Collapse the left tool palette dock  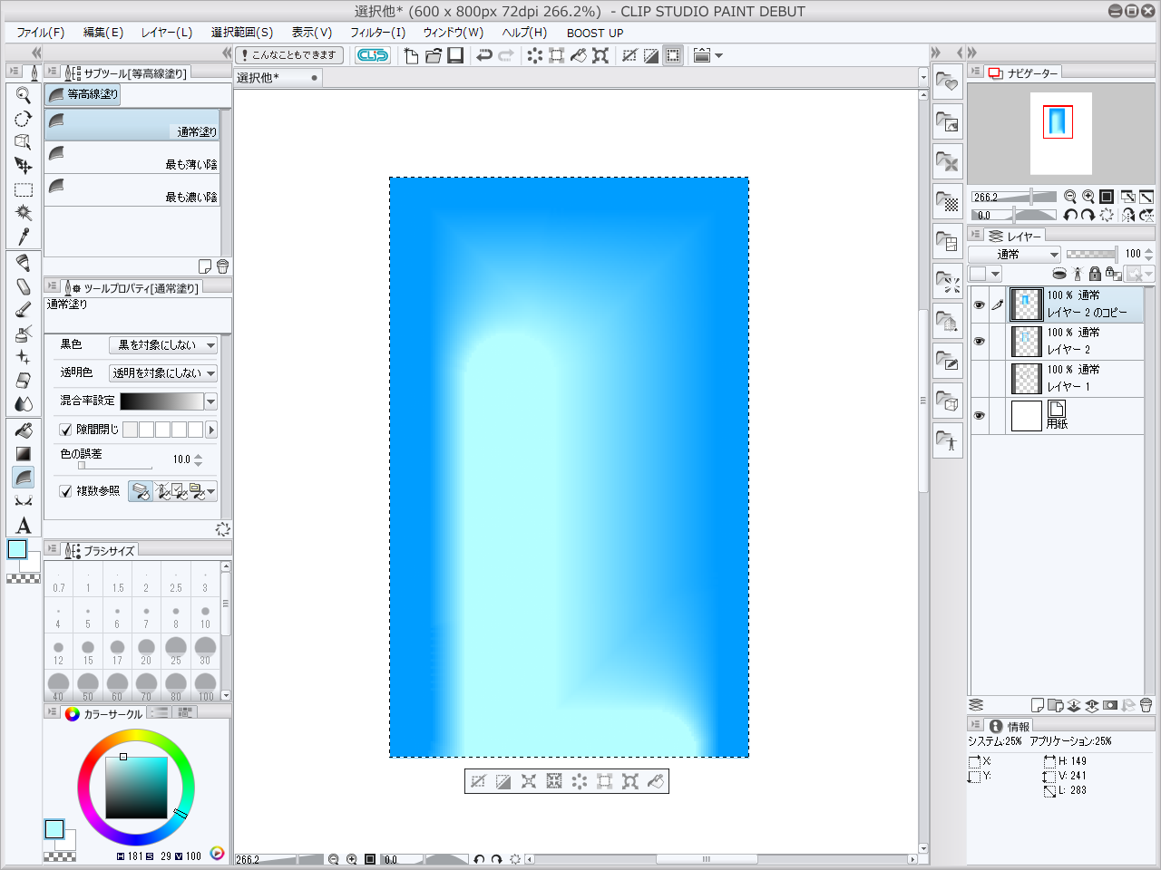click(x=36, y=53)
